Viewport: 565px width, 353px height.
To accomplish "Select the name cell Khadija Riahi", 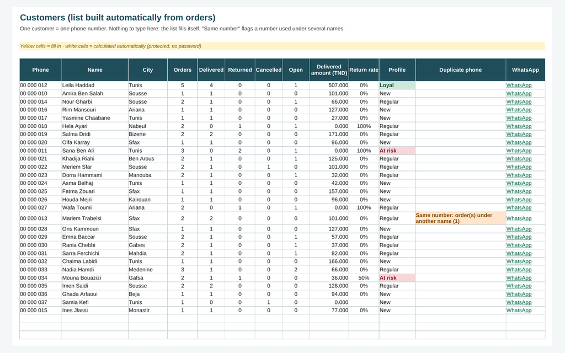I will tap(95, 158).
